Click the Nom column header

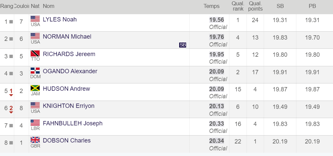click(49, 6)
